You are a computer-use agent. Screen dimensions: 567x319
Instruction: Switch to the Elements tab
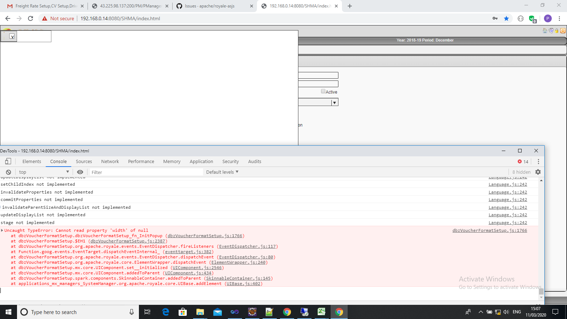click(32, 162)
